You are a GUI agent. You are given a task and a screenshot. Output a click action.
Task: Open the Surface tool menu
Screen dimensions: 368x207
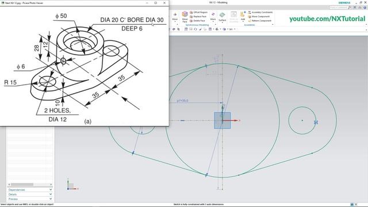point(223,17)
